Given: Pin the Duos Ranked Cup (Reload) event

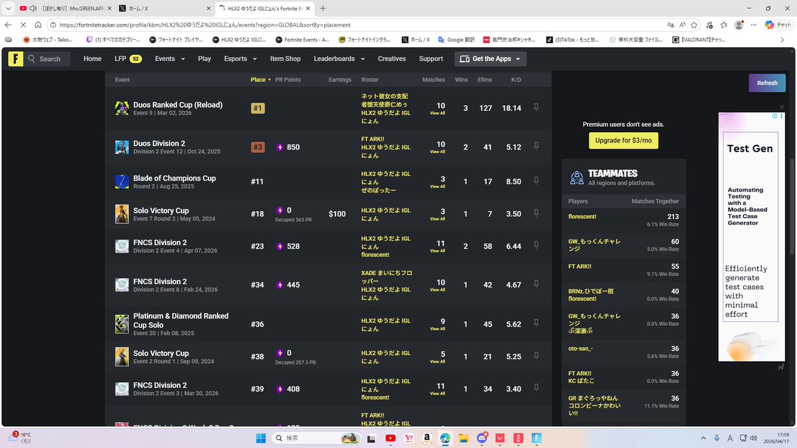Looking at the screenshot, I should pyautogui.click(x=536, y=108).
